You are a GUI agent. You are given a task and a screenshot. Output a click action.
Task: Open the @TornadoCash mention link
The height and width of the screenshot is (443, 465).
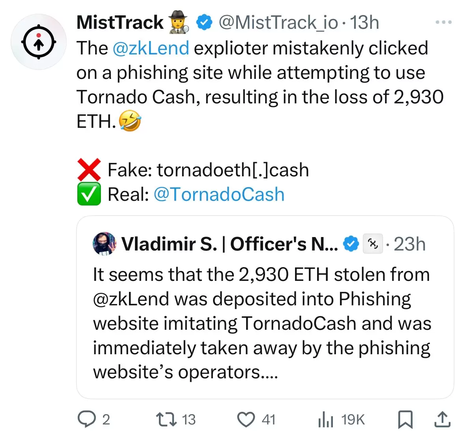tap(219, 194)
